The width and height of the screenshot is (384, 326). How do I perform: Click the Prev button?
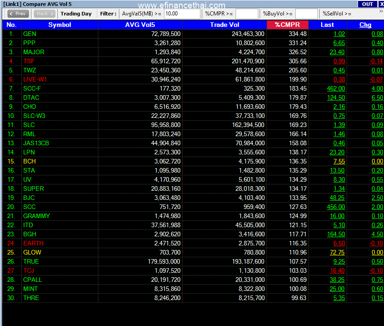[18, 14]
